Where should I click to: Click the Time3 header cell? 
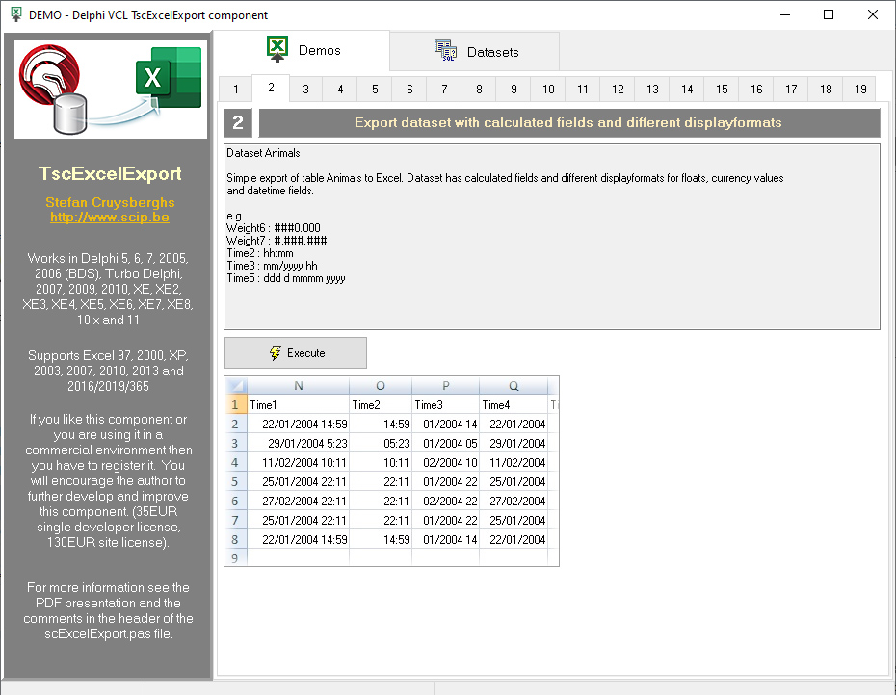point(446,405)
